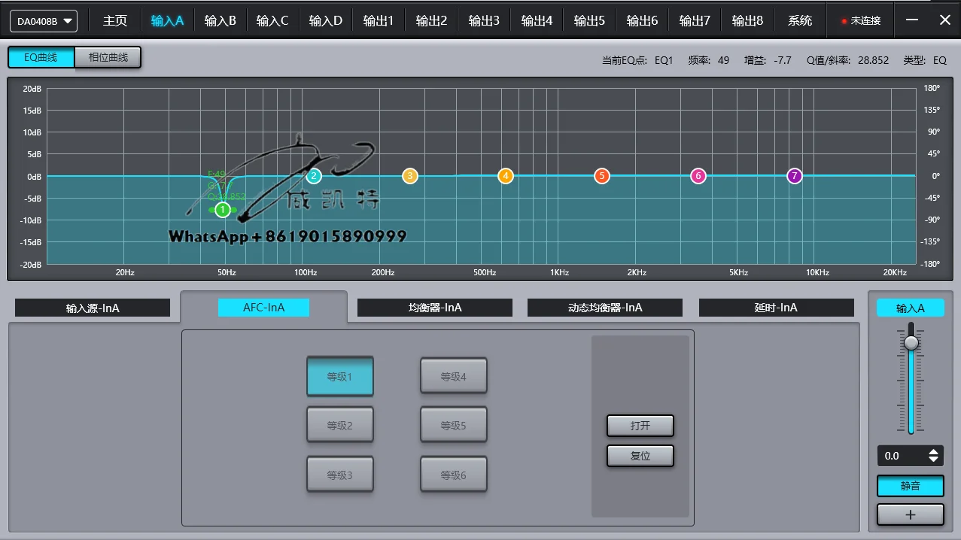Screen dimensions: 961x540
Task: Click the yellow EQ point 3 node
Action: [409, 176]
